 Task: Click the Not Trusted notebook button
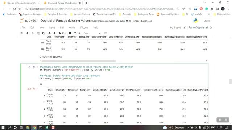coord(175,27)
